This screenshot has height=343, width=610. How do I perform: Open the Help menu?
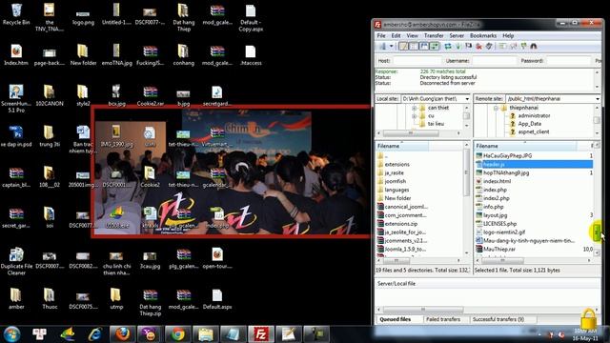(508, 35)
